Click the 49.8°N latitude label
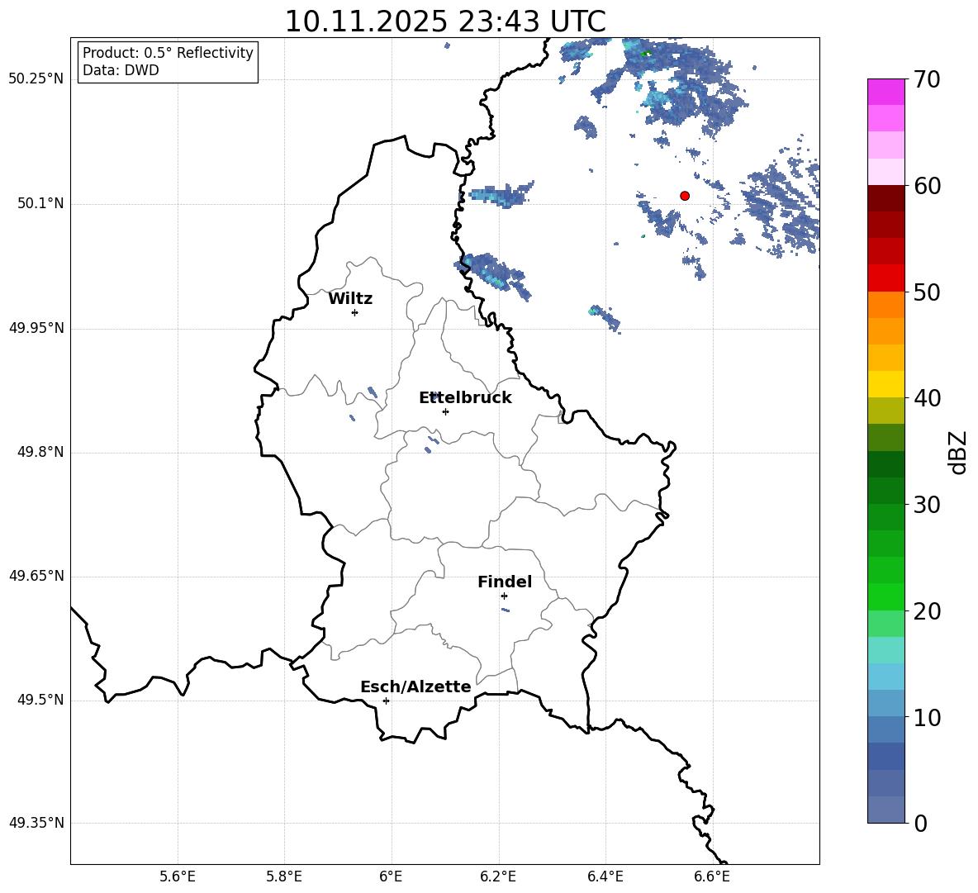Image resolution: width=978 pixels, height=893 pixels. [40, 452]
